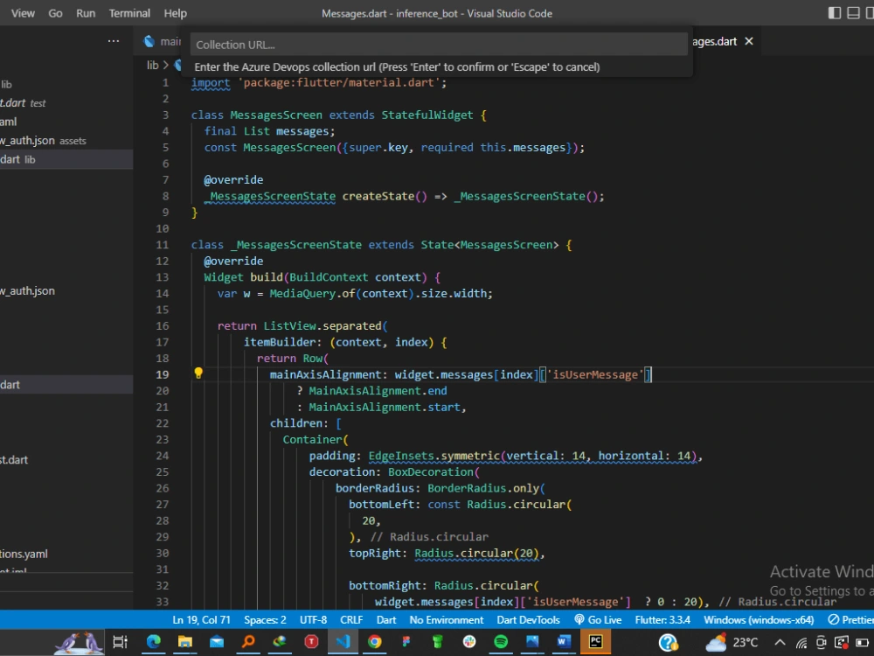Image resolution: width=874 pixels, height=656 pixels.
Task: Open the Get Help question mark icon
Action: 668,643
